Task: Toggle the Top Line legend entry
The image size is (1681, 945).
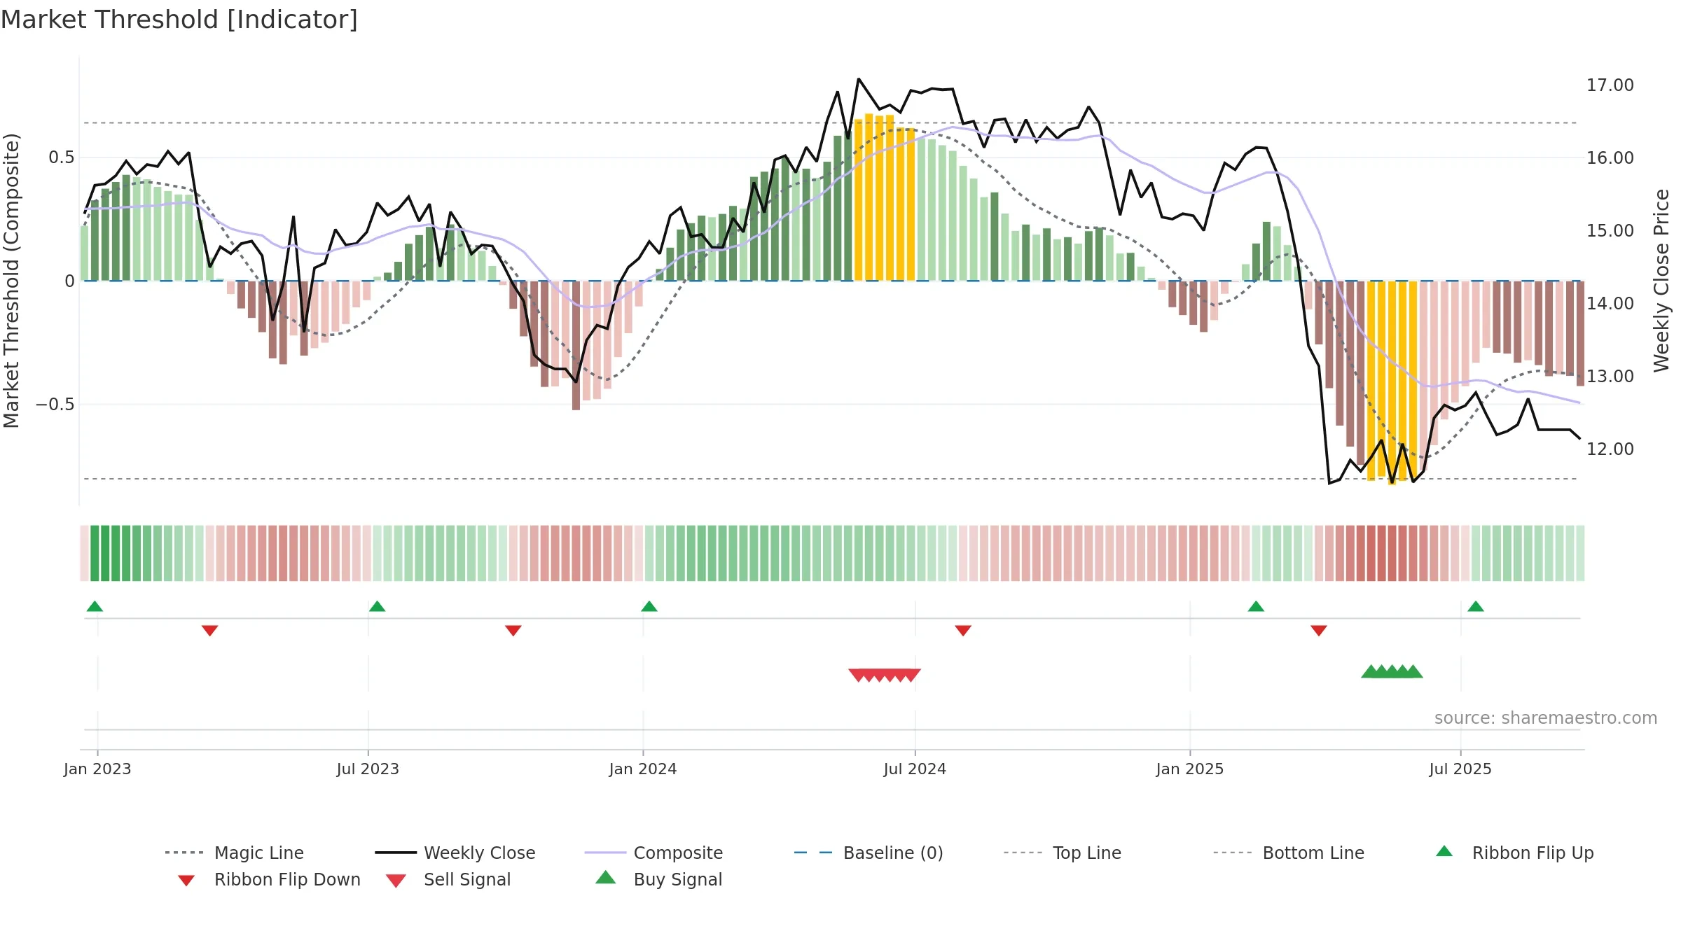Action: [1063, 853]
